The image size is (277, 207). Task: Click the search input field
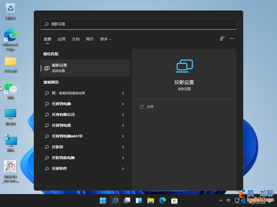(138, 24)
